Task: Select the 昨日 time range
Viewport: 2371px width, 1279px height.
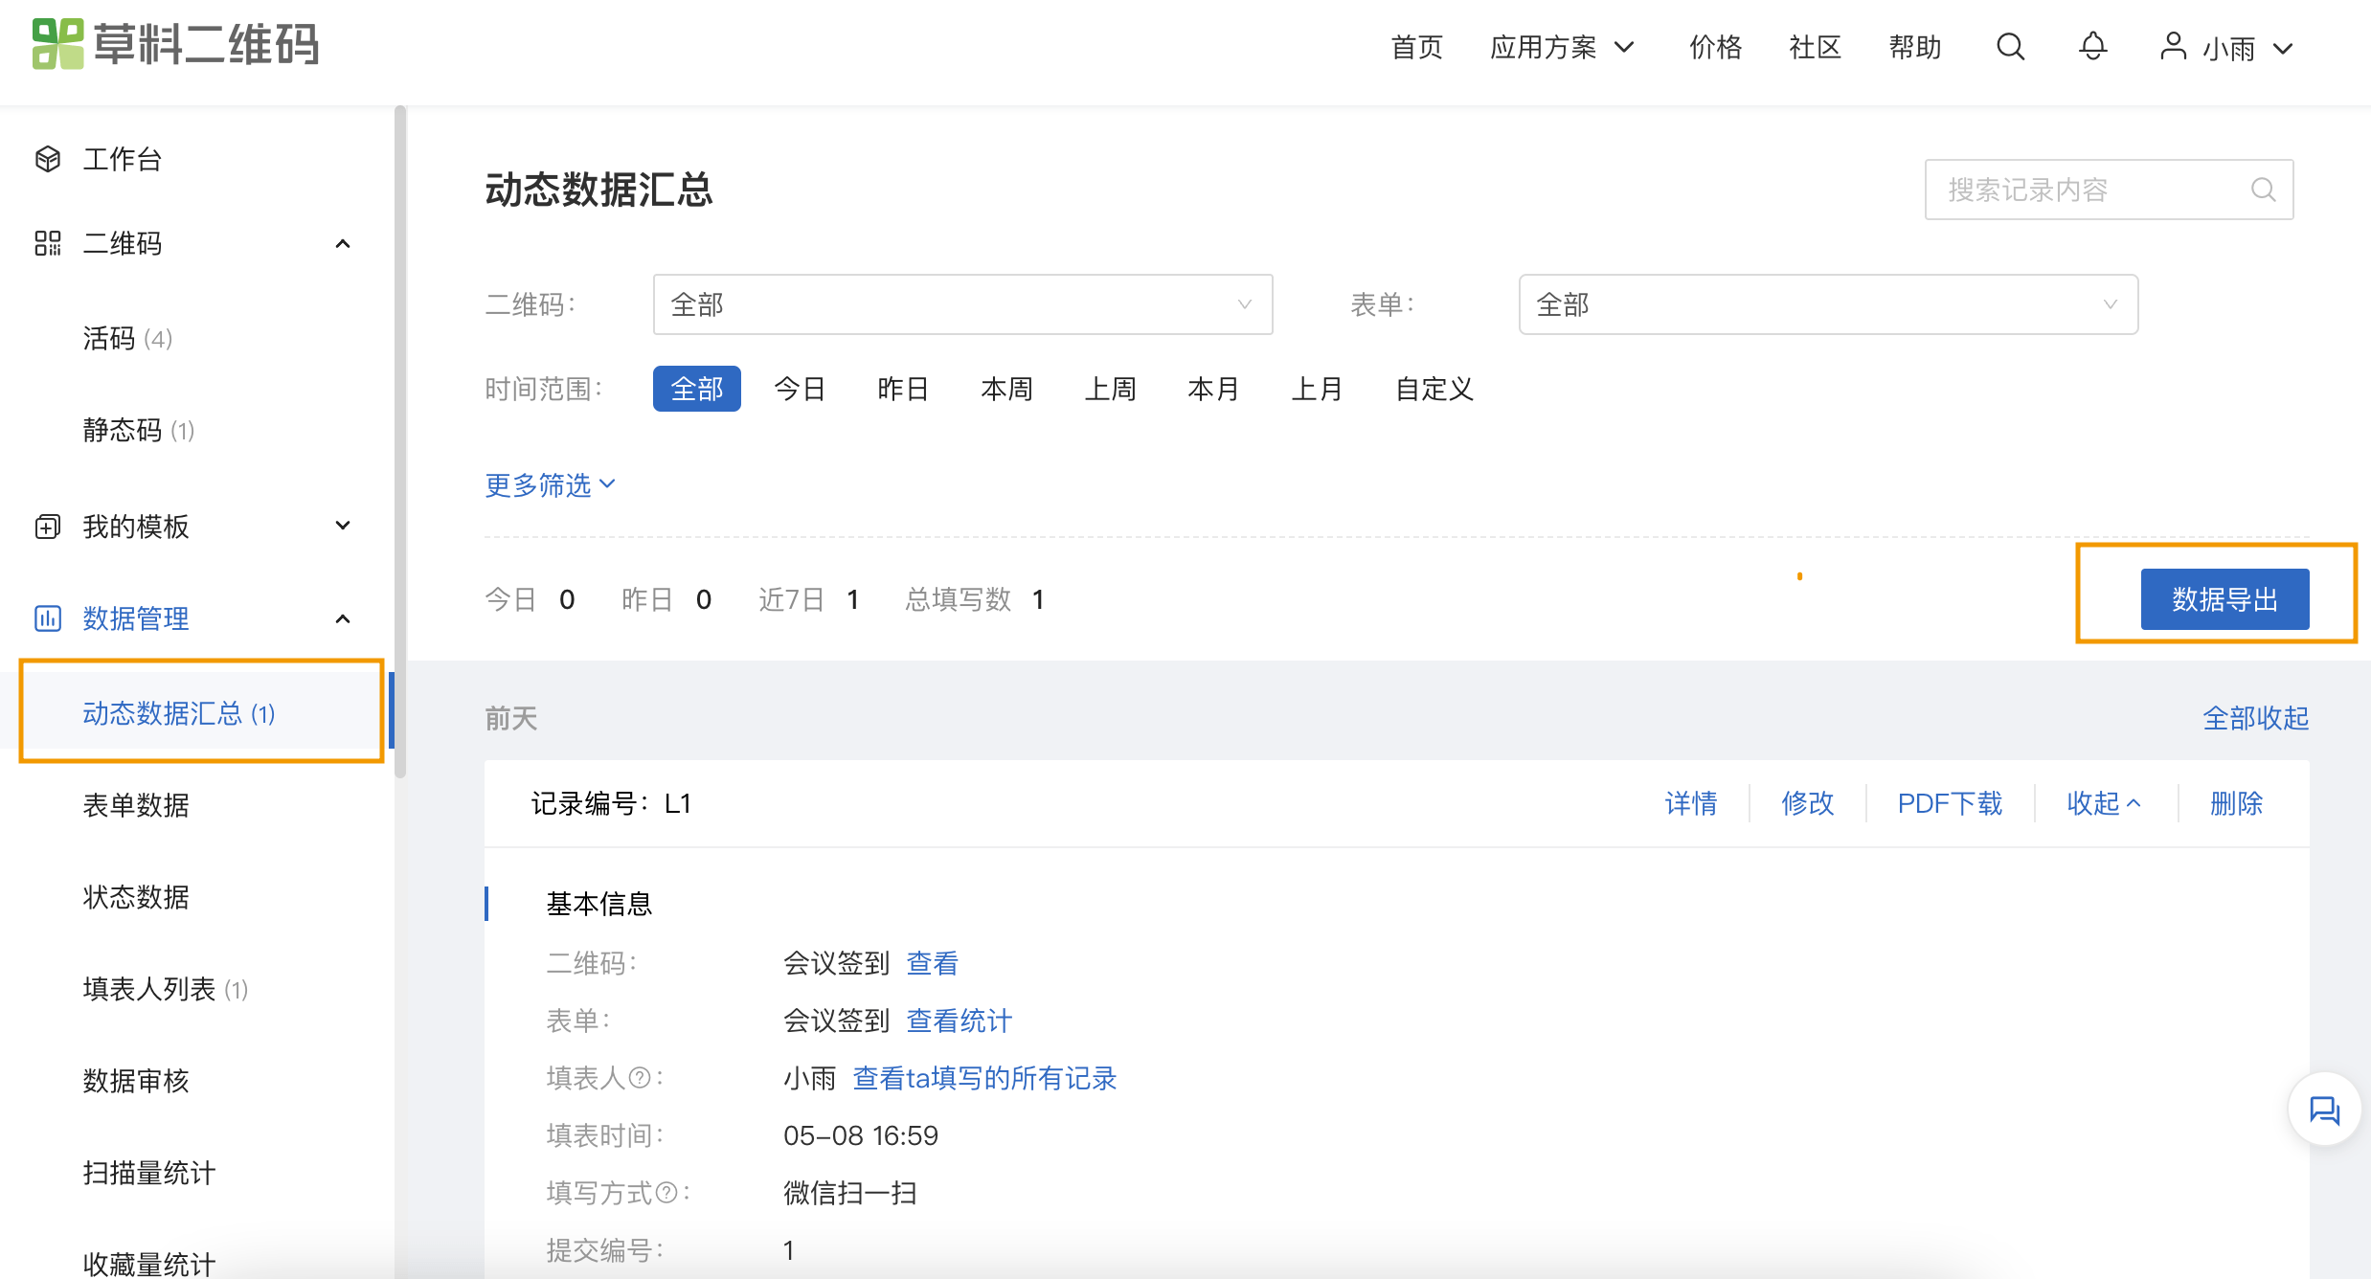Action: pos(903,389)
